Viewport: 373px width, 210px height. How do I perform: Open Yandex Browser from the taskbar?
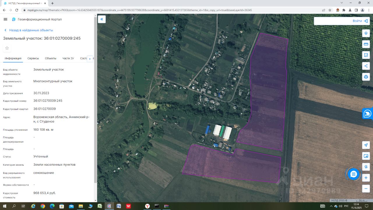(147, 206)
